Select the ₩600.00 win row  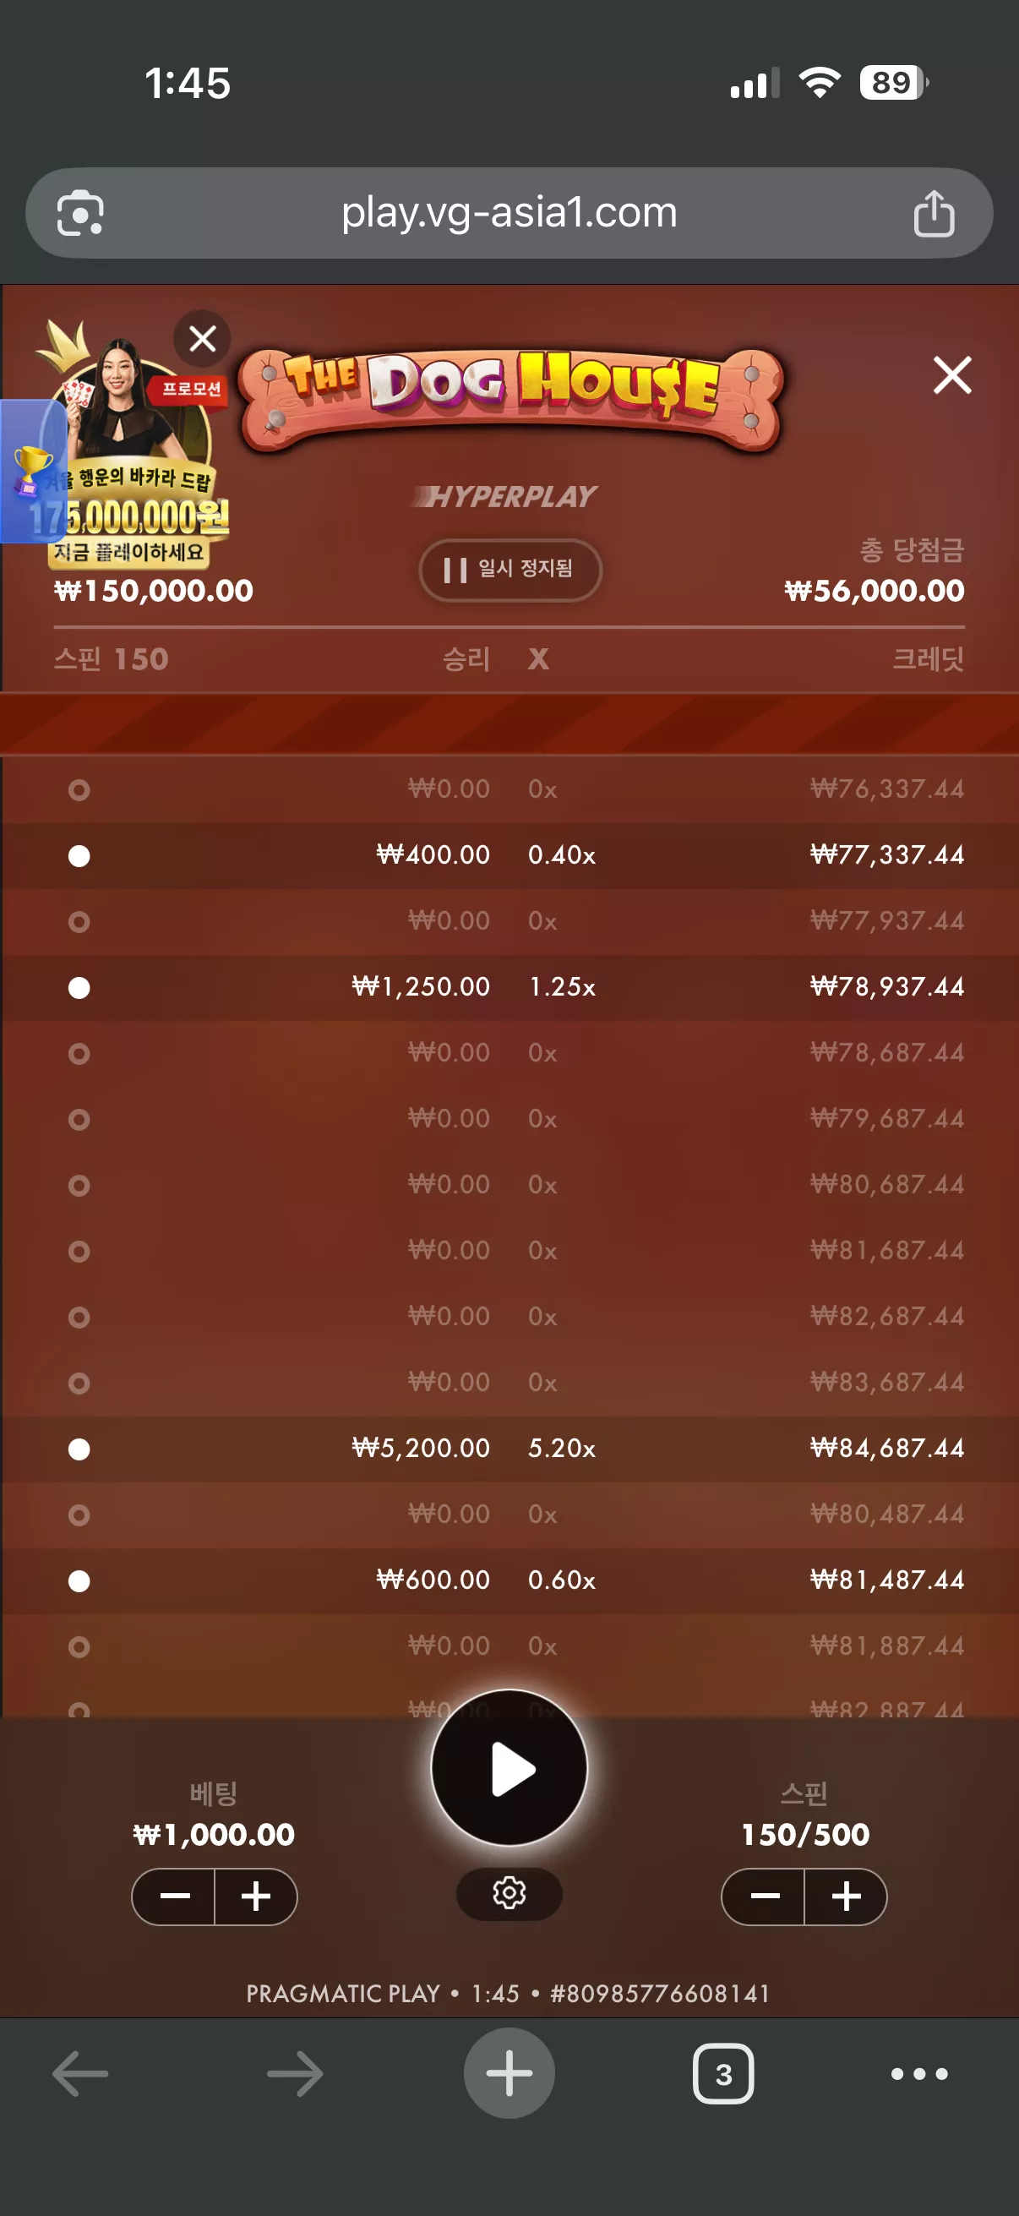tap(509, 1580)
